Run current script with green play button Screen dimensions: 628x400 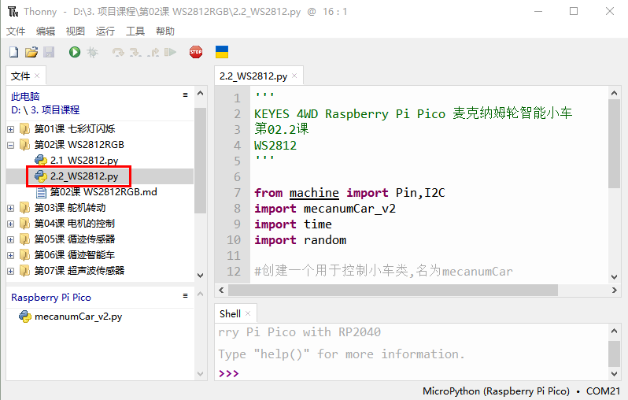click(75, 52)
